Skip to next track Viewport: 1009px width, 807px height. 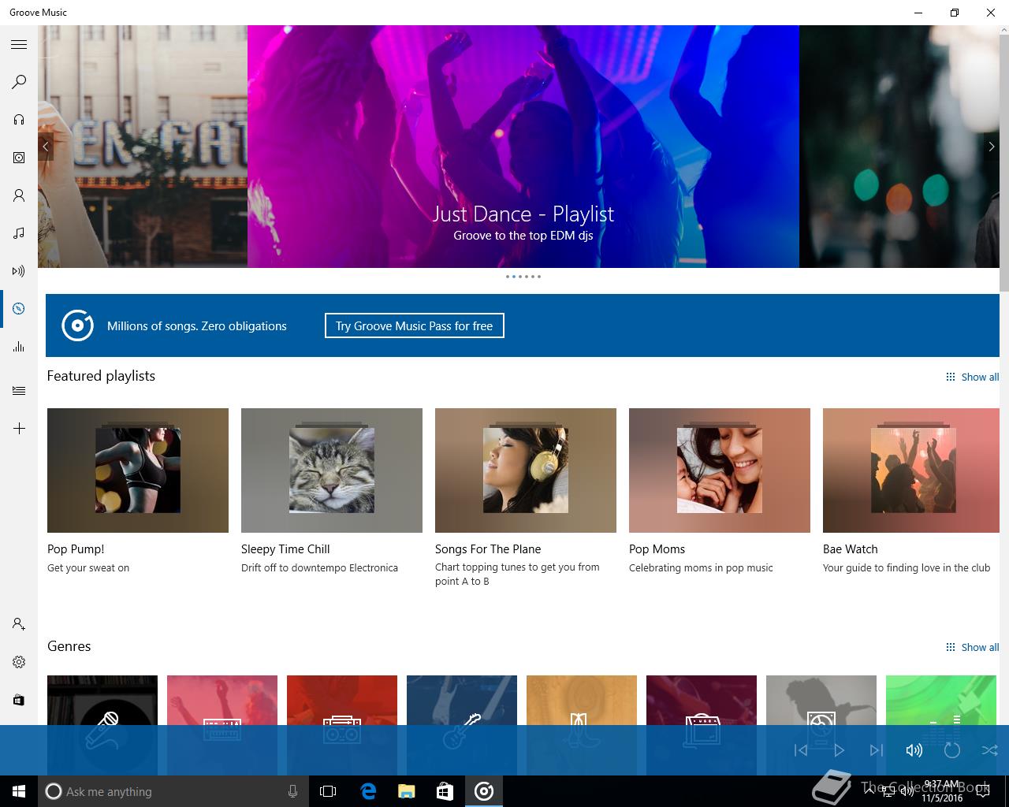pyautogui.click(x=877, y=750)
